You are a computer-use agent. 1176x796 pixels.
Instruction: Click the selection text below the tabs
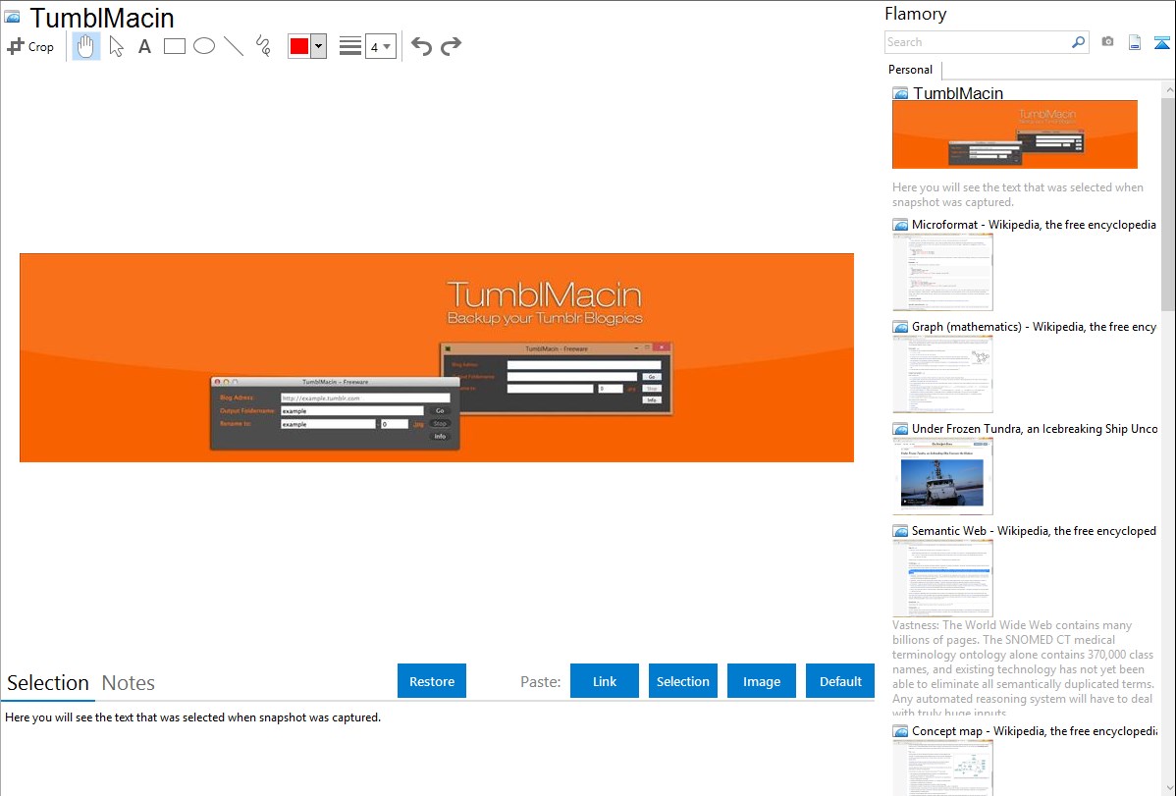coord(192,717)
